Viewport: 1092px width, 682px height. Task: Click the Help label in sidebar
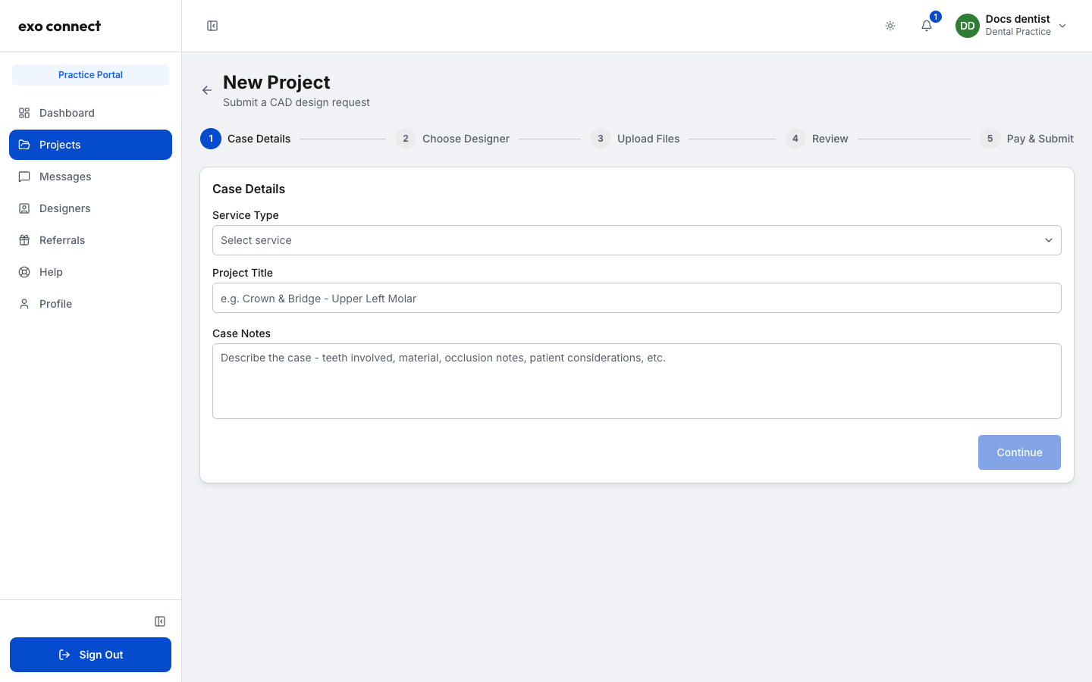(51, 272)
